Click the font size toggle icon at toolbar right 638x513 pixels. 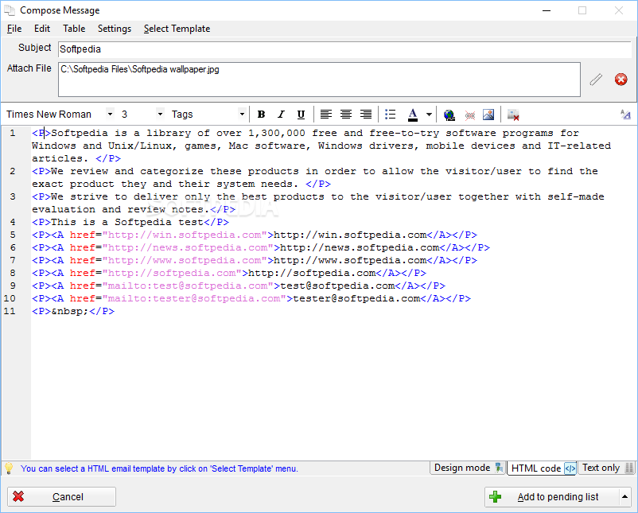click(x=625, y=115)
